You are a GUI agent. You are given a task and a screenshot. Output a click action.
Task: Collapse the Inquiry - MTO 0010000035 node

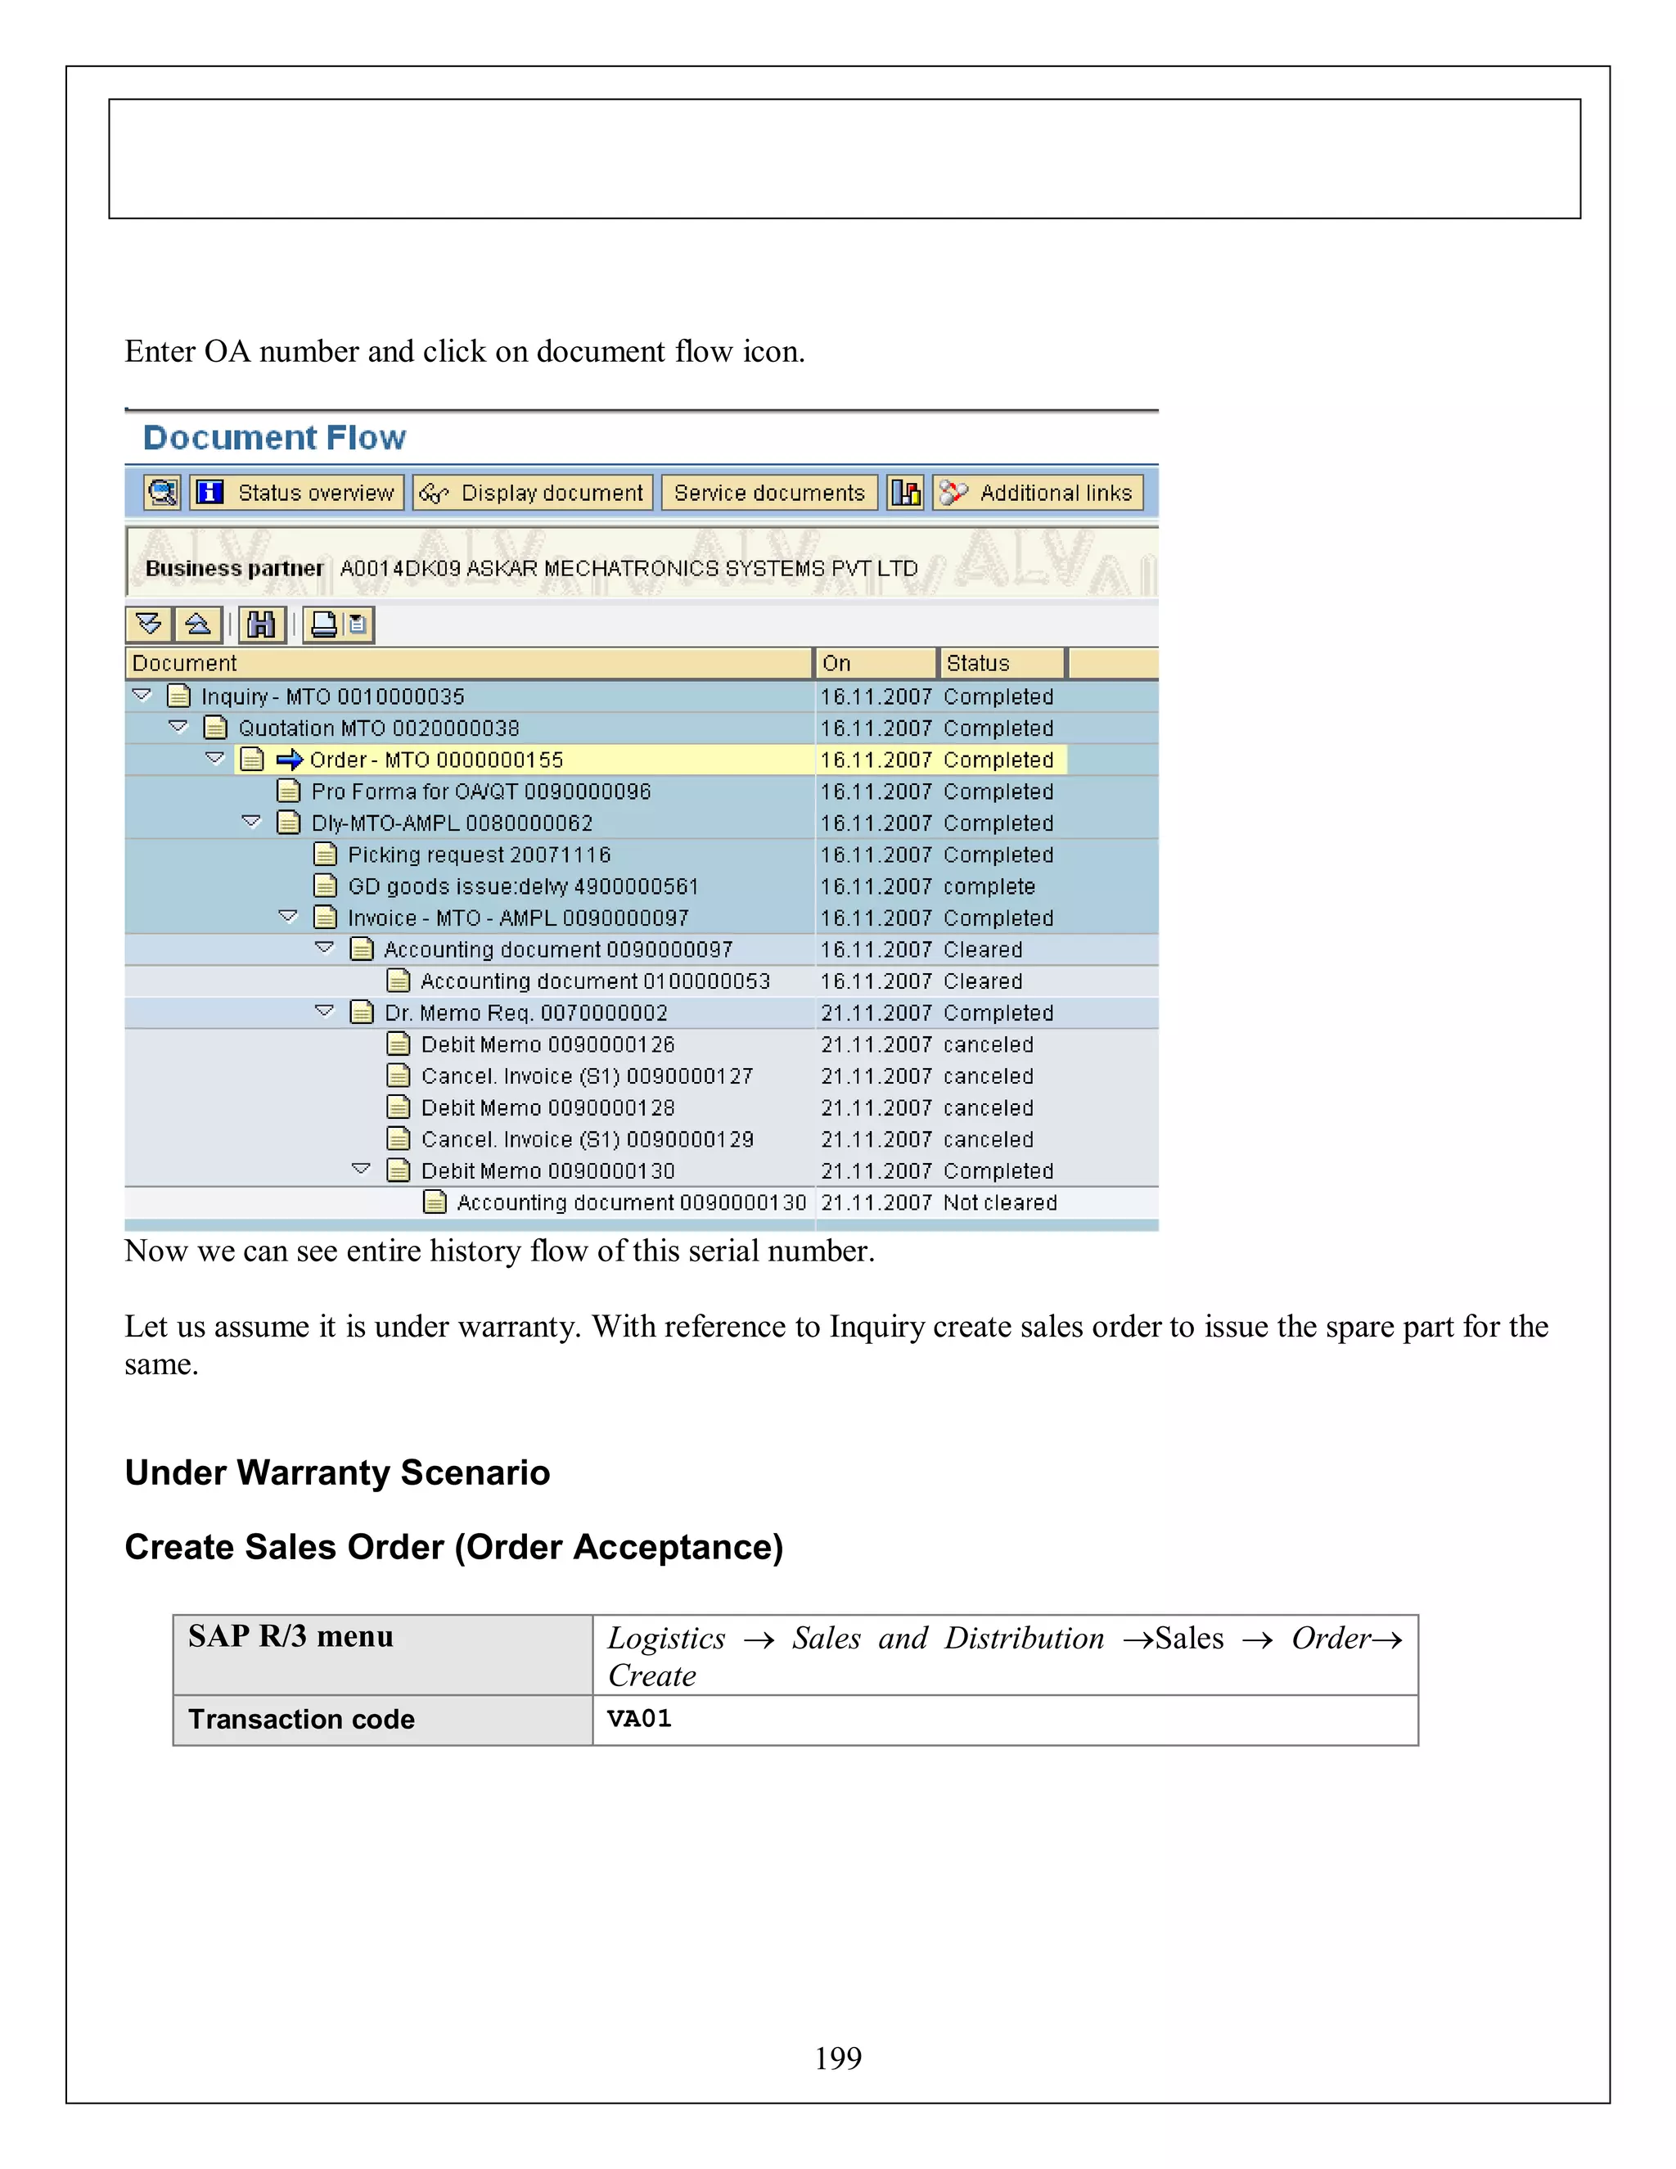142,695
